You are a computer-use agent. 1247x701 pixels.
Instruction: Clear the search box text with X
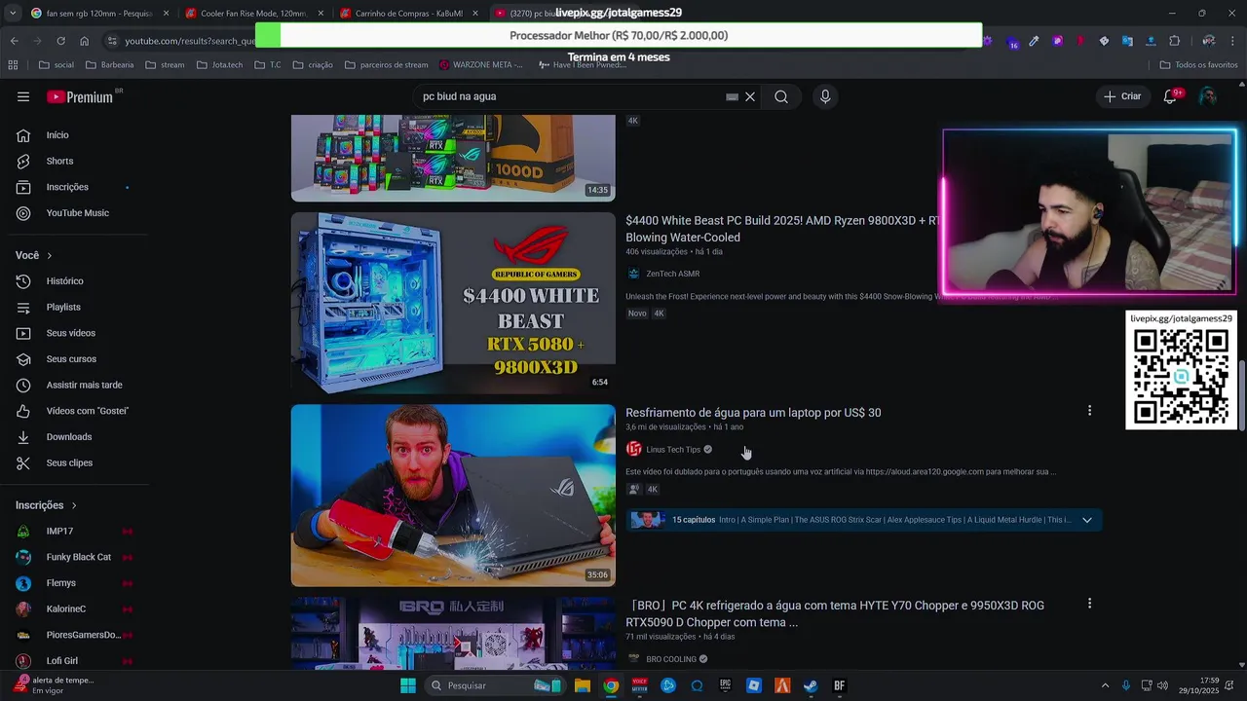click(x=750, y=96)
